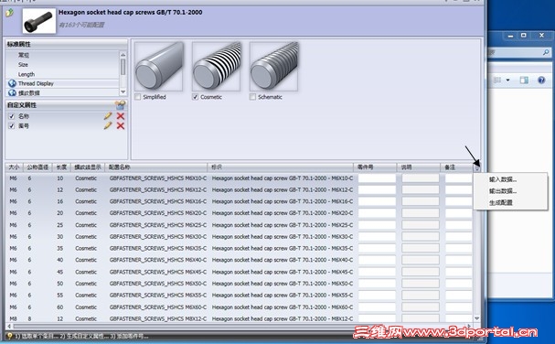The width and height of the screenshot is (555, 344).
Task: Click 零件号 input field in M6X10-C row
Action: click(x=377, y=178)
